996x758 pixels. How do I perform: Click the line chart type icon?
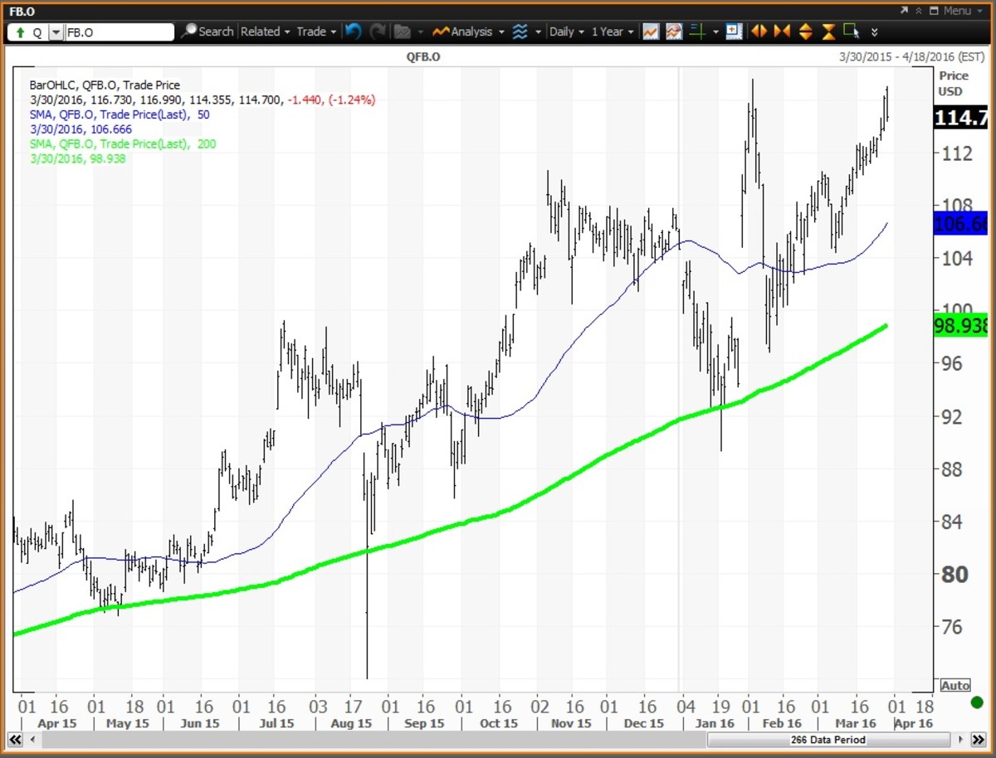(651, 32)
